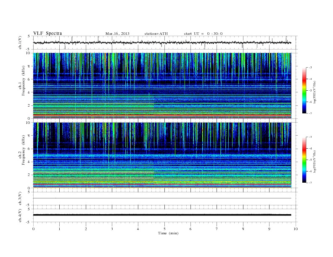Viewport: 333px width, 257px height.
Task: Select the "start UT = 0:30:0" text
Action: 203,34
